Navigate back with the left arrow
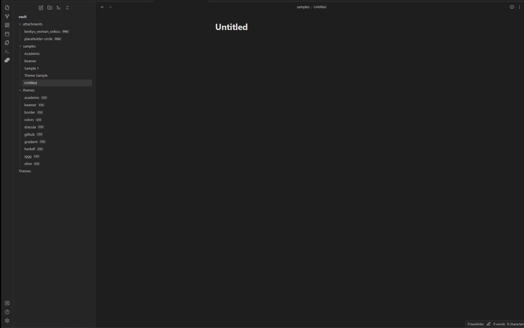This screenshot has height=328, width=524. [102, 7]
